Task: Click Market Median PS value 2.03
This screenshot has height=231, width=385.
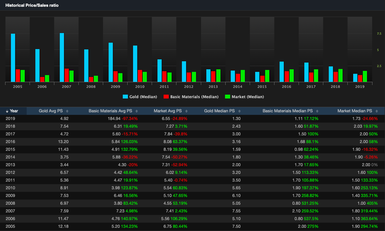Action: tap(358, 126)
